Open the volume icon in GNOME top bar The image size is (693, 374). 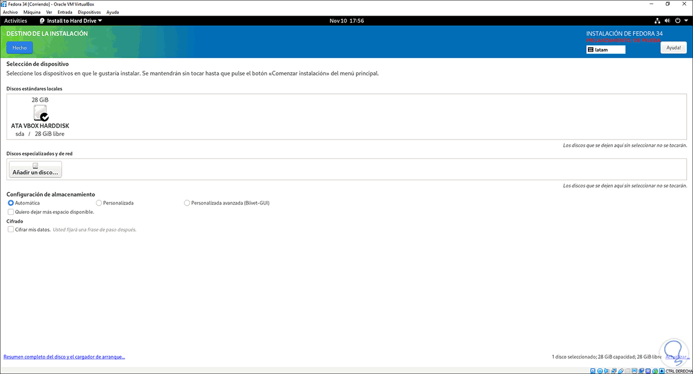[x=668, y=21]
